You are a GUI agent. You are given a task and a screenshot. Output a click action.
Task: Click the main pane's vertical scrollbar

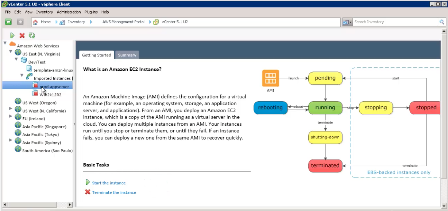444,119
